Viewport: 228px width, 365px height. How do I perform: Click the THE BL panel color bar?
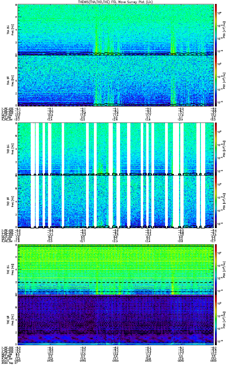[x=216, y=269]
